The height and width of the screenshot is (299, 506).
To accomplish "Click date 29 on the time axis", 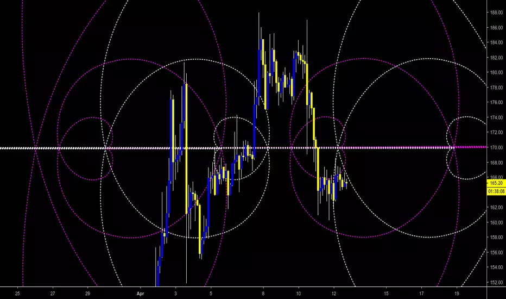I will click(x=87, y=294).
